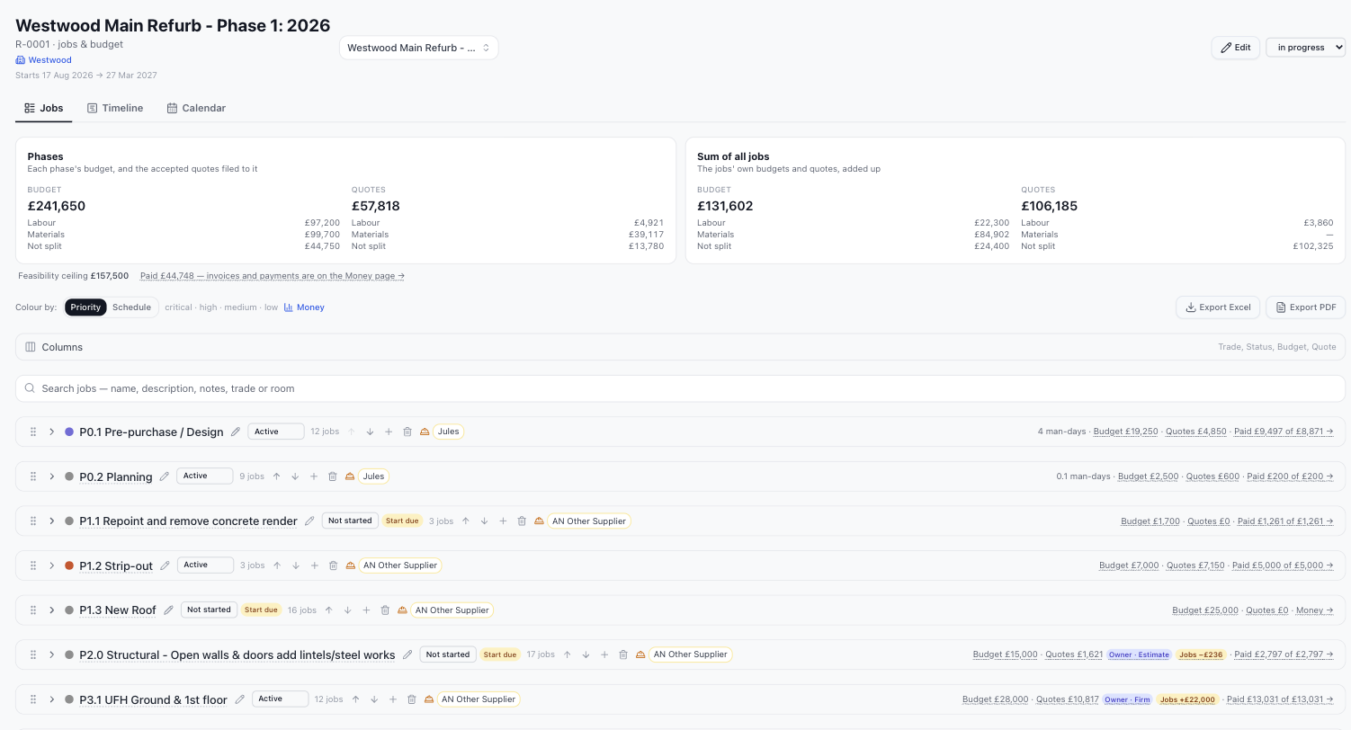Screen dimensions: 1351x730
Task: Open Money link on P1.3 New Roof row
Action: point(1315,610)
